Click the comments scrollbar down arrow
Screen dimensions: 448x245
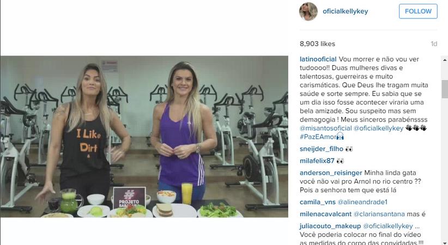445,243
